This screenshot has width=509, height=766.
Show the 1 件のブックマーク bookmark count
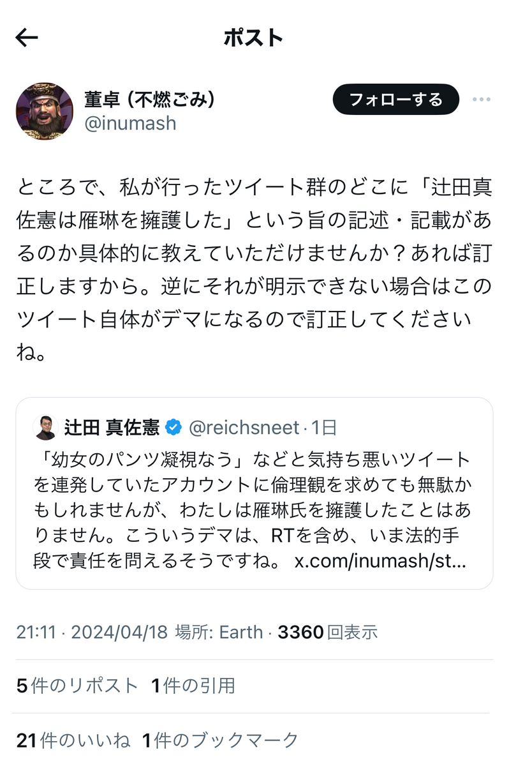click(220, 740)
